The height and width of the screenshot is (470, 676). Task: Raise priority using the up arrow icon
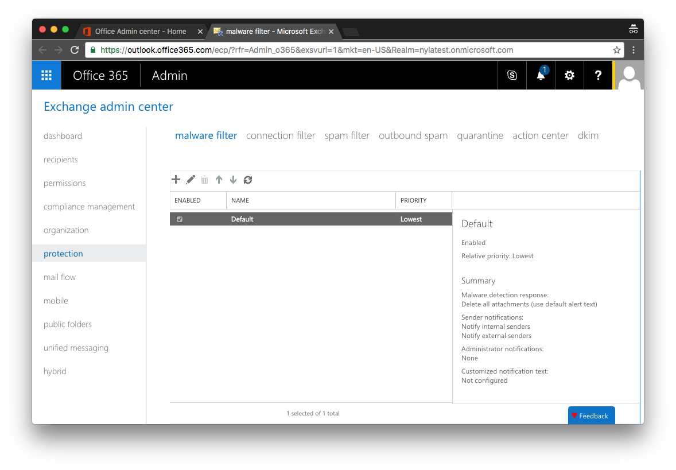(x=219, y=180)
